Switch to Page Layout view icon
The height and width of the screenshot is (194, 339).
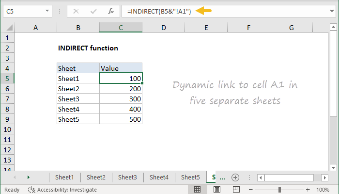(x=217, y=190)
